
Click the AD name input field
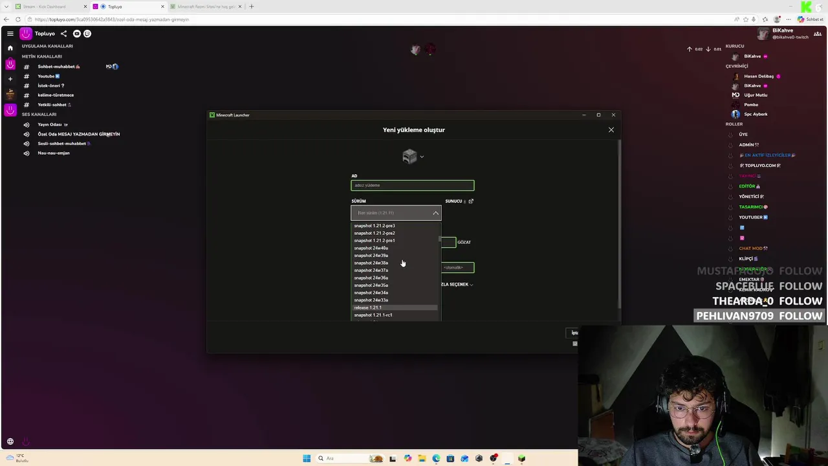(413, 186)
